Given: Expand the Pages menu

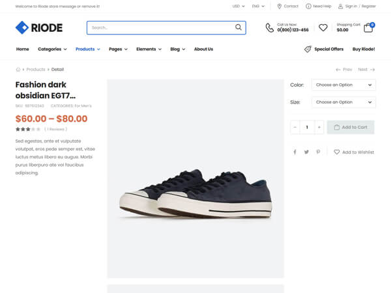Looking at the screenshot, I should 118,49.
